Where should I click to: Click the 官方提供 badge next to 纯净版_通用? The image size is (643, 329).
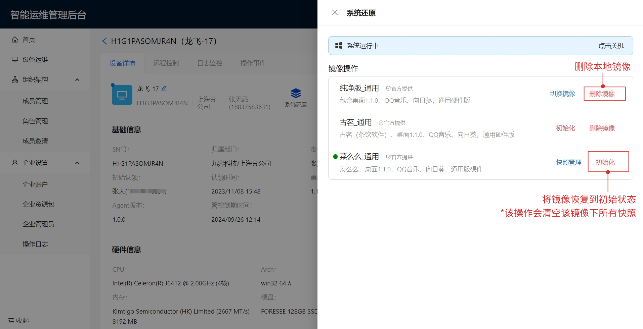pyautogui.click(x=399, y=89)
